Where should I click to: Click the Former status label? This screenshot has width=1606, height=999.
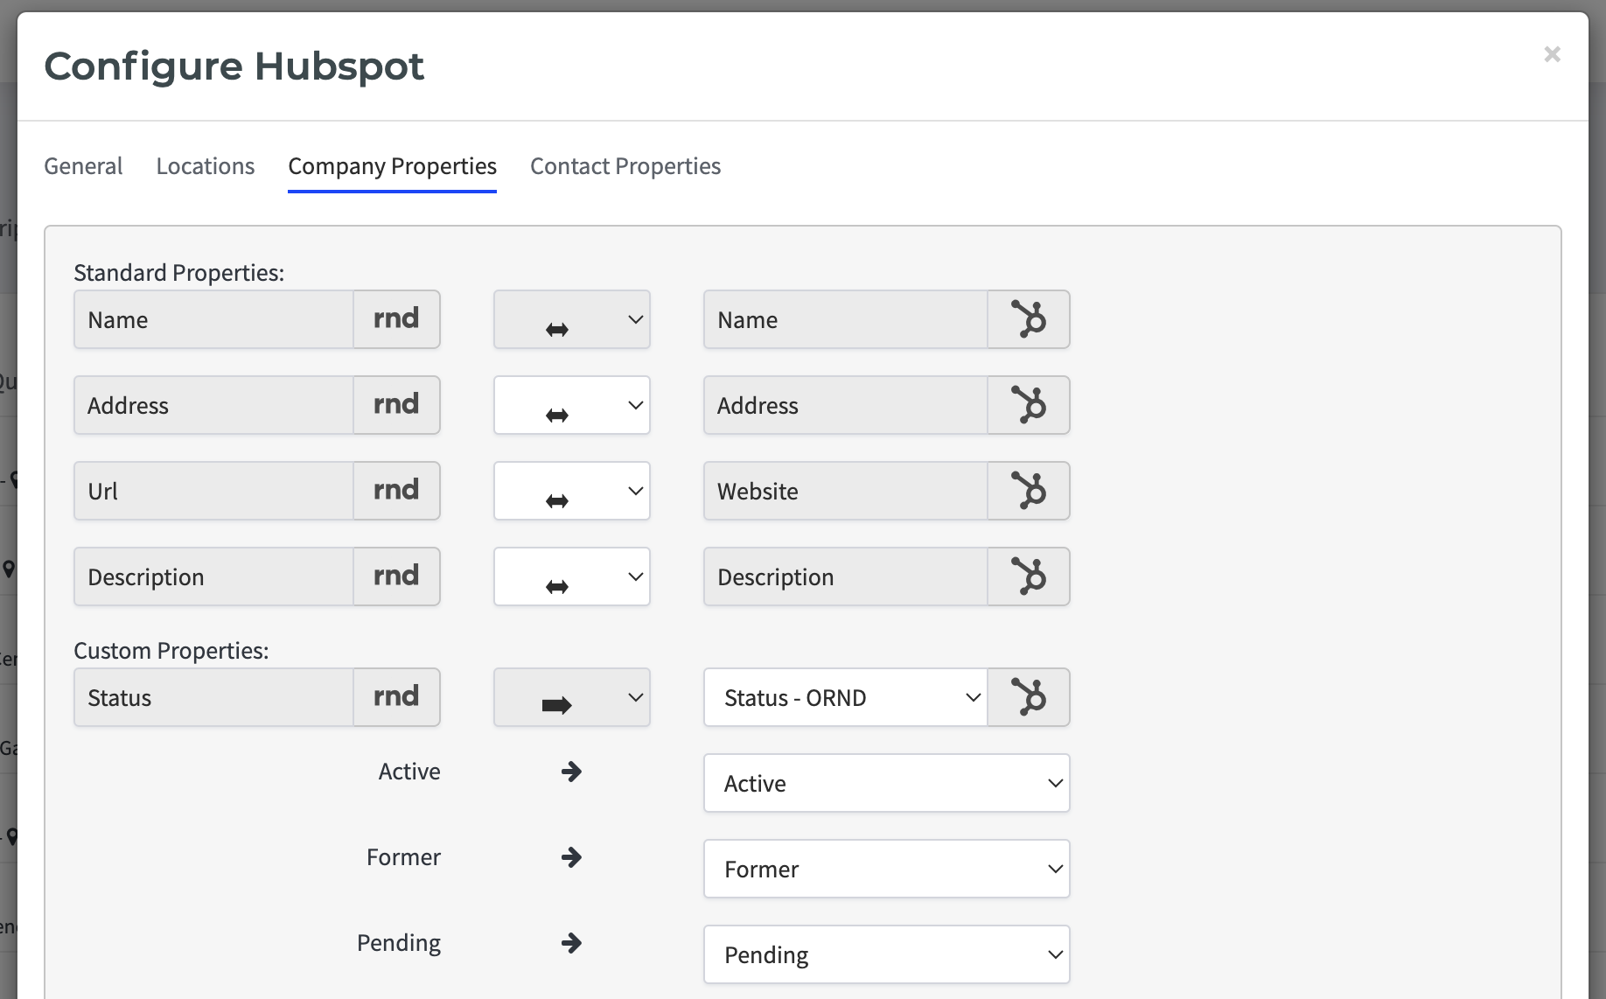coord(403,857)
